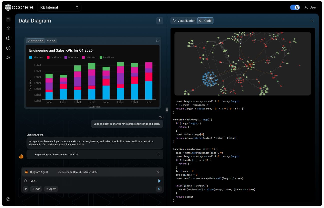Open the IKE Internal workspace dropdown
The image size is (324, 208).
click(x=59, y=7)
